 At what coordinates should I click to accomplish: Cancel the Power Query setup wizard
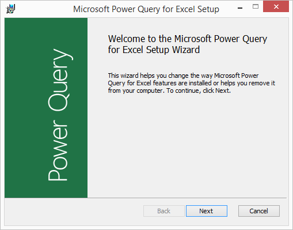[259, 211]
